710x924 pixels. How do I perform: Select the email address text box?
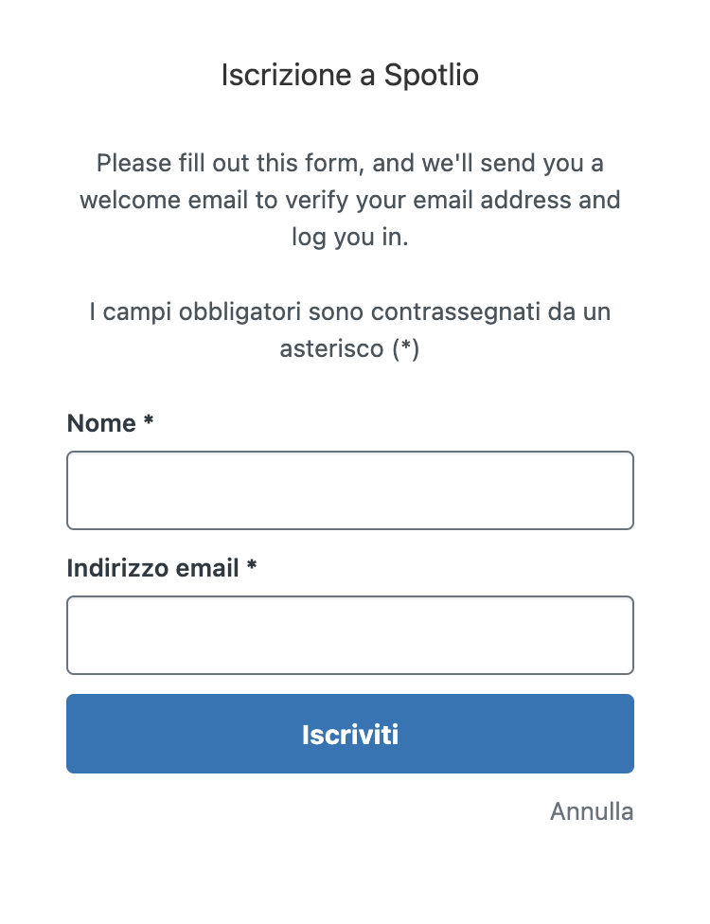[x=350, y=635]
